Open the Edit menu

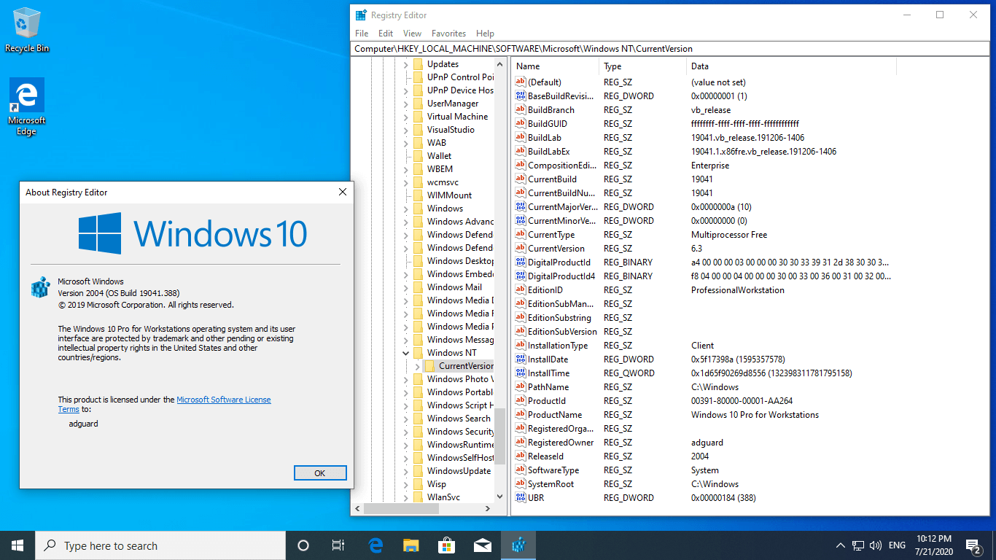(x=386, y=34)
